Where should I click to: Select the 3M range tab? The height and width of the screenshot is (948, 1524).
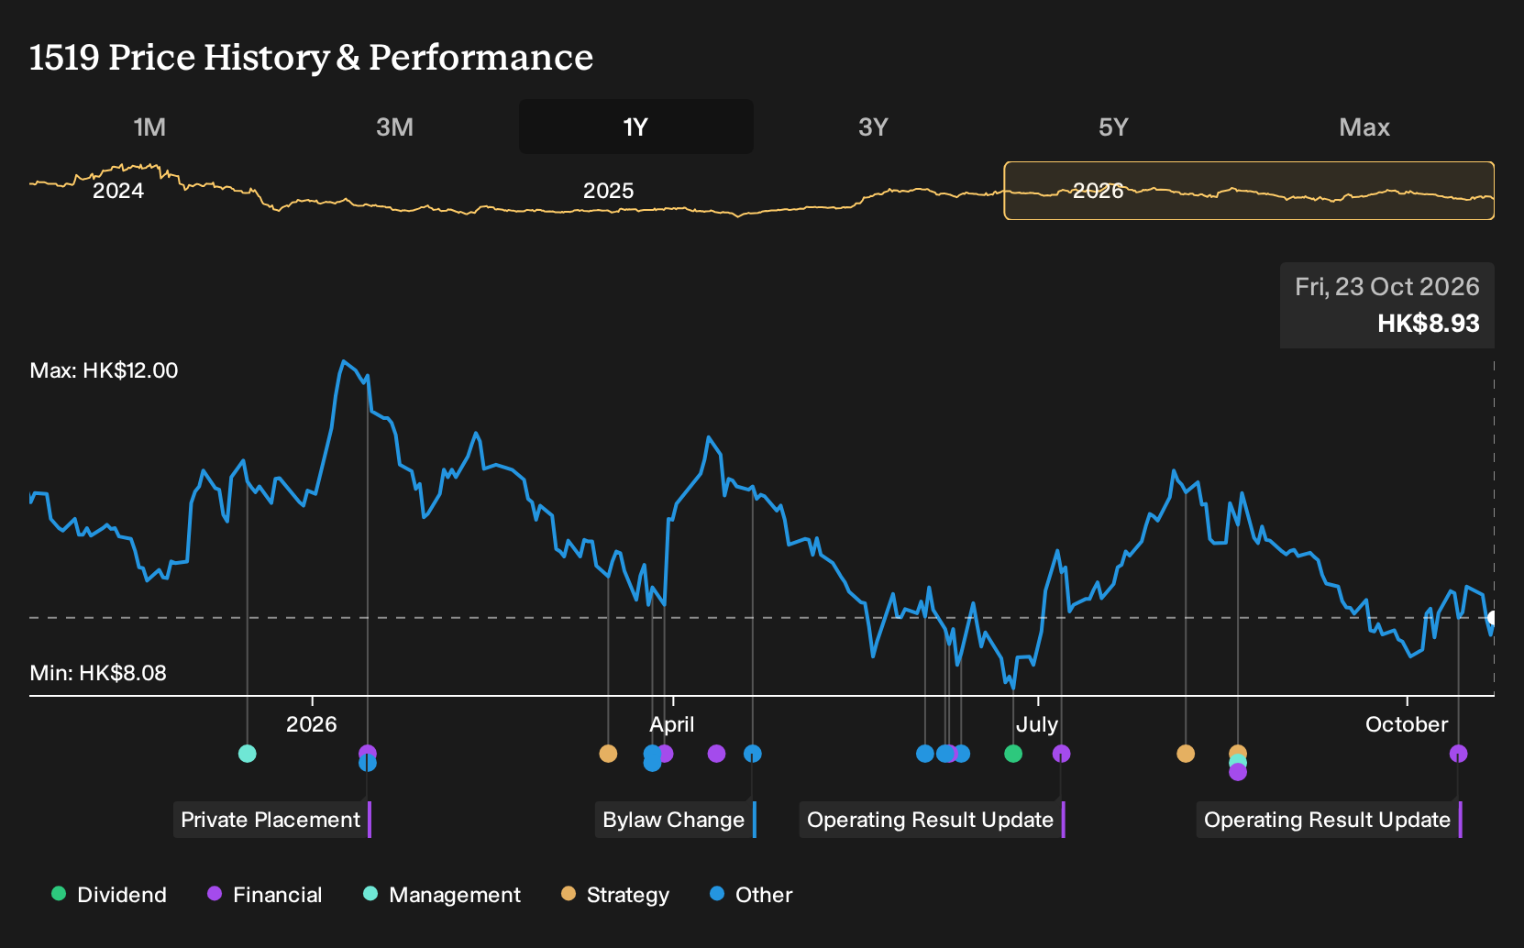(x=394, y=127)
